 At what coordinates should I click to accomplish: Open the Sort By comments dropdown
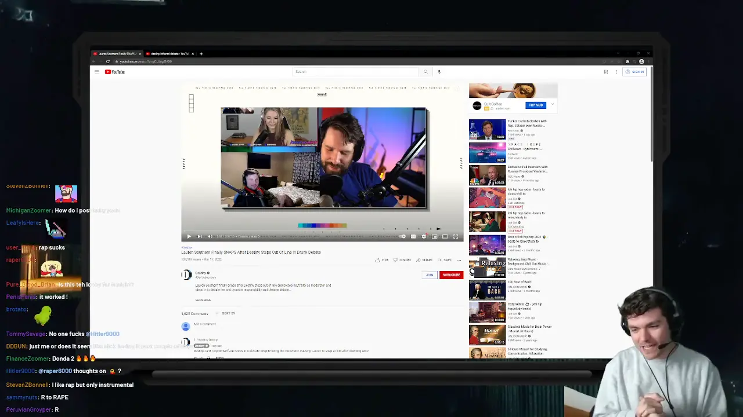(228, 313)
